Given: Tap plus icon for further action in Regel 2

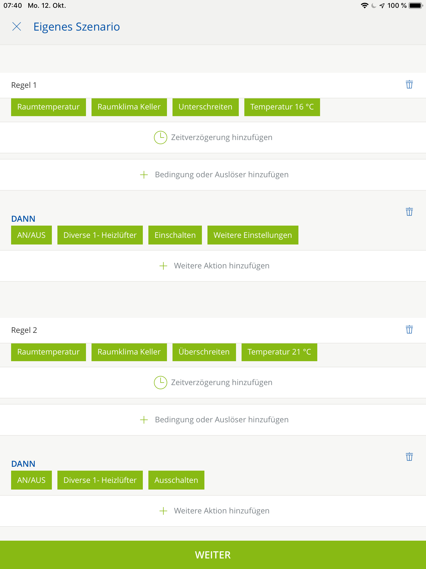Looking at the screenshot, I should pyautogui.click(x=163, y=511).
